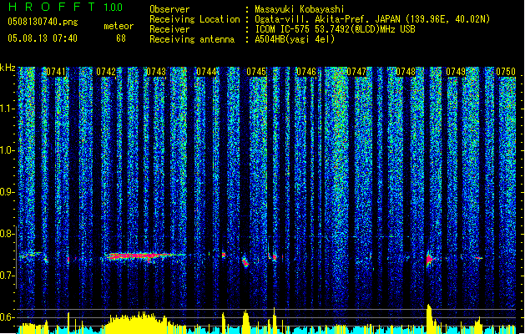Click the ICOM IC-575 receiver text

pyautogui.click(x=335, y=29)
